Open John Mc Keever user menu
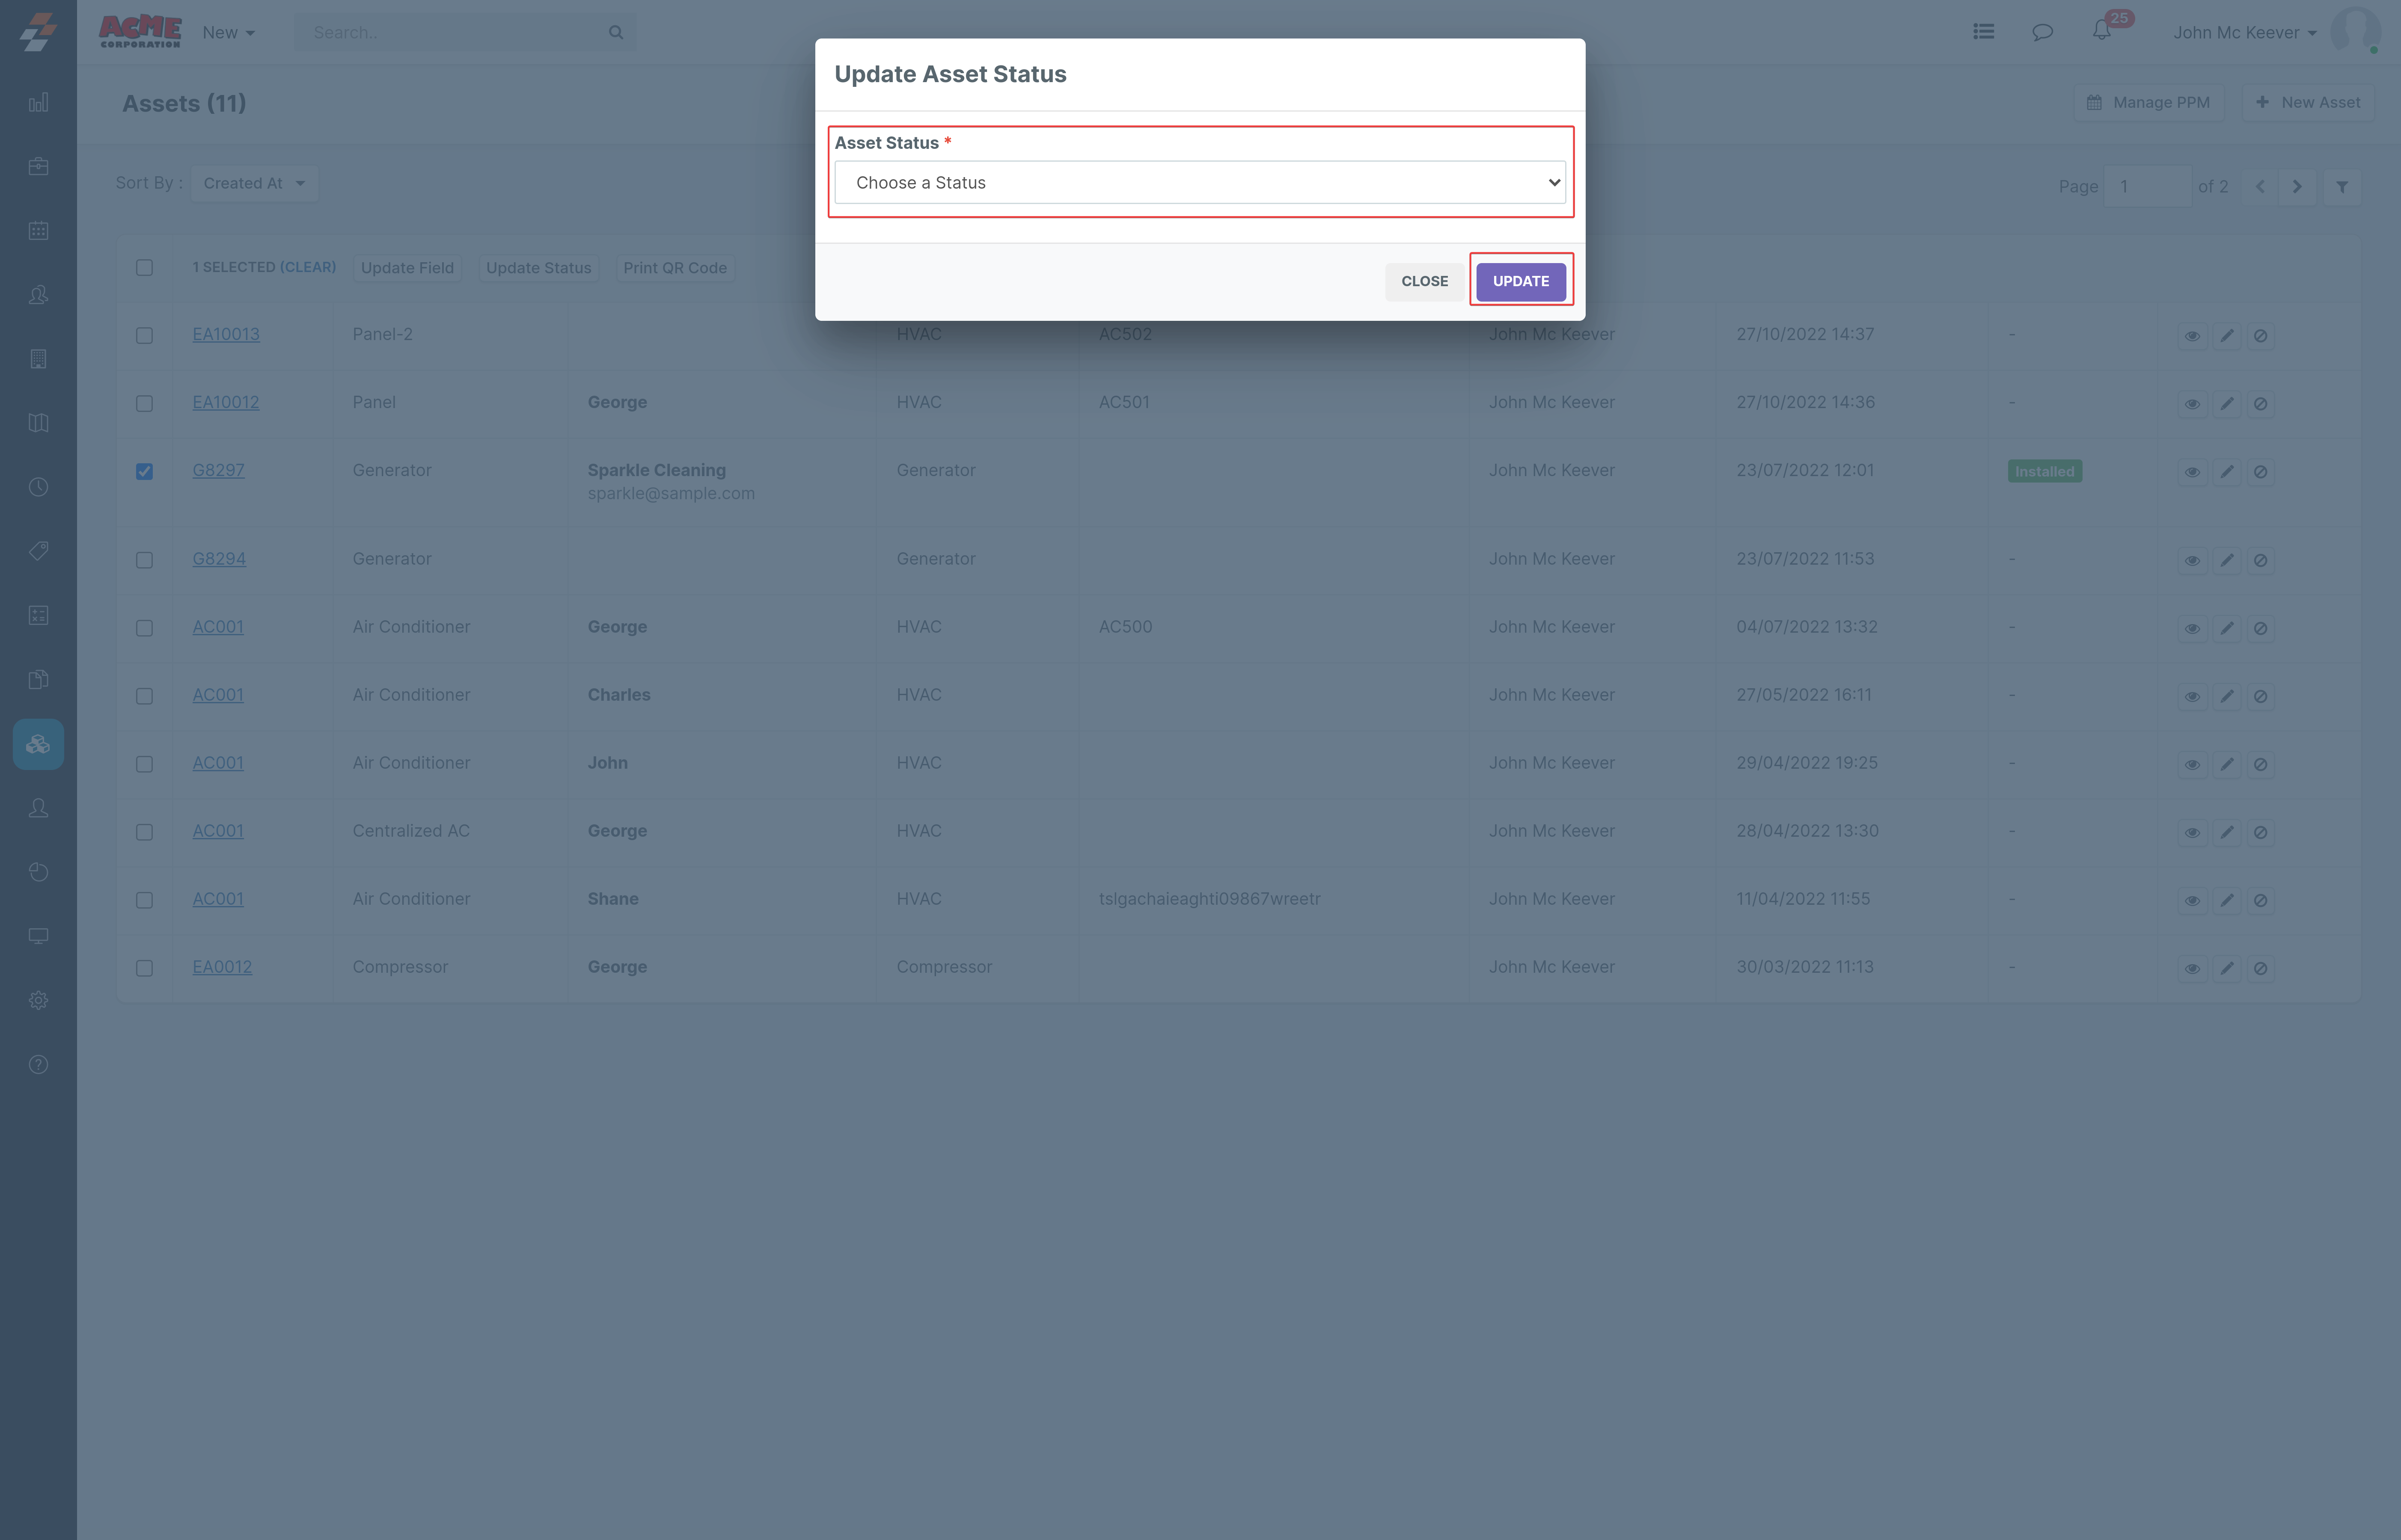The image size is (2401, 1540). pyautogui.click(x=2244, y=33)
